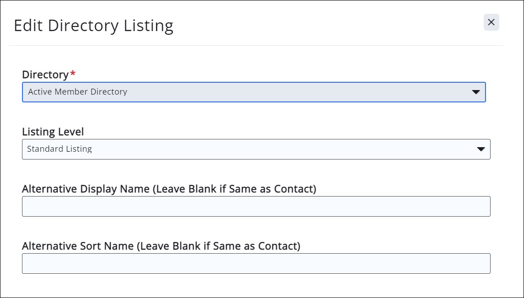Select the "Active Member Directory" value text
524x298 pixels.
(77, 92)
